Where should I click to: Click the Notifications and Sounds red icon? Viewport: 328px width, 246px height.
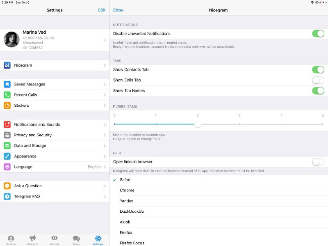click(7, 124)
